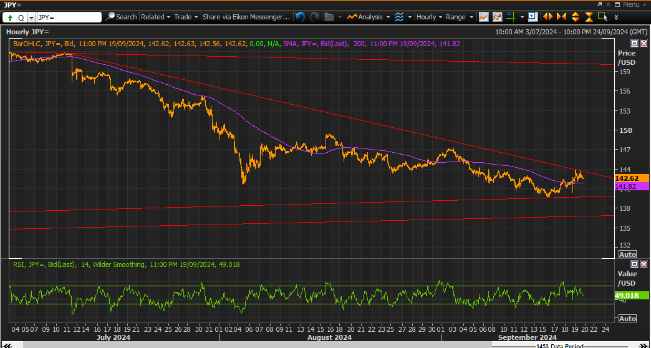Click the orange 142.62 price label

click(631, 178)
